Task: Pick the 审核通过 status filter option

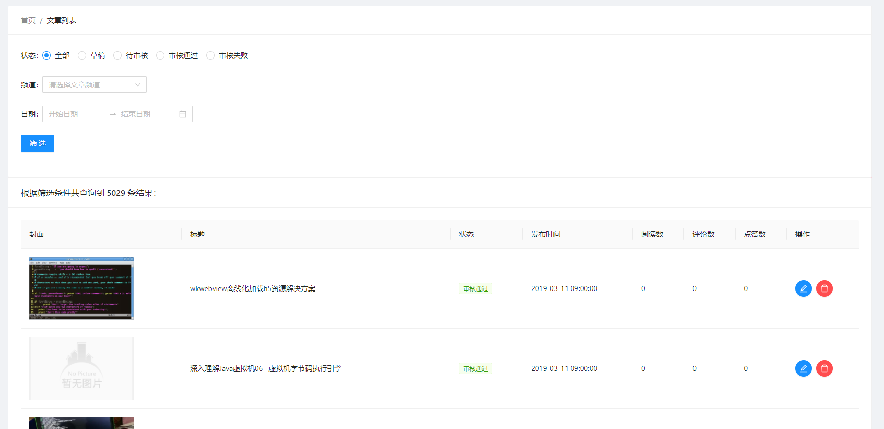Action: [160, 55]
